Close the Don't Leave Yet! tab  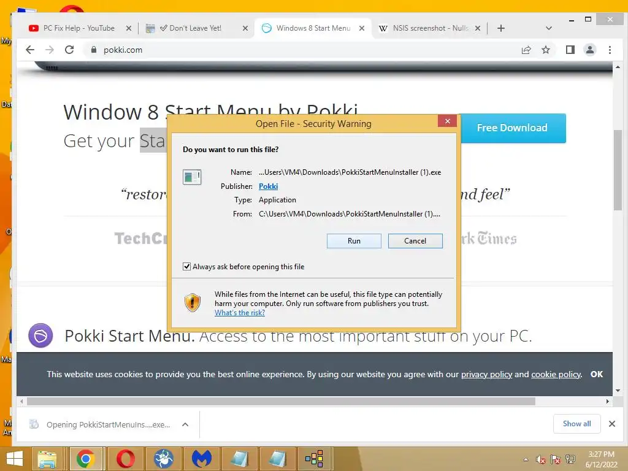(x=245, y=28)
